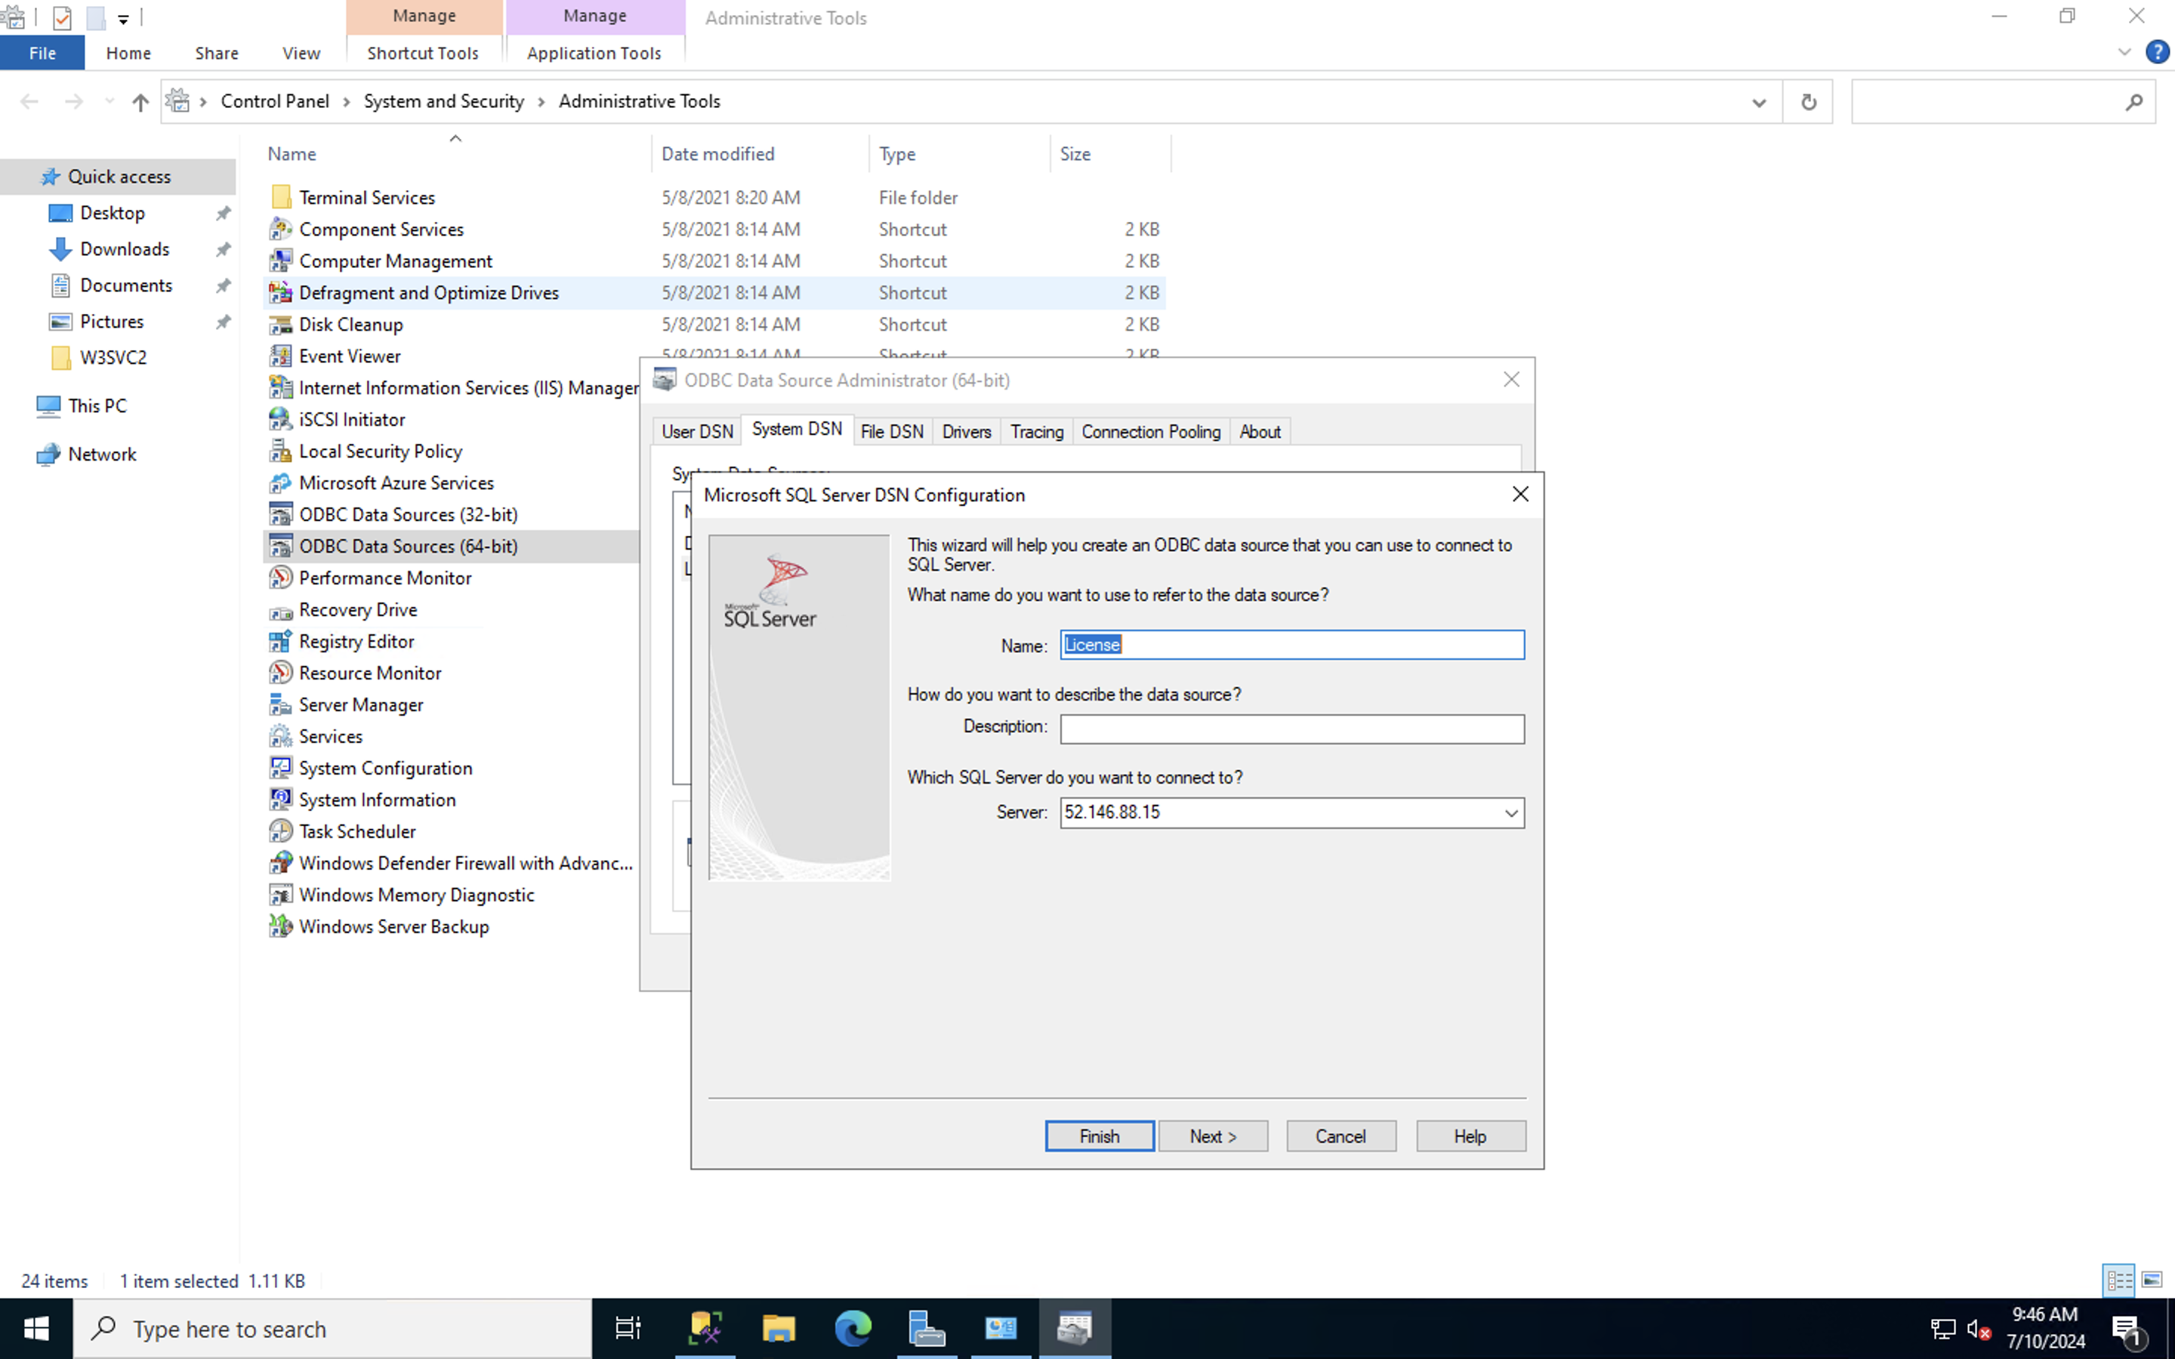Open Event Viewer from Administrative Tools
Image resolution: width=2175 pixels, height=1359 pixels.
tap(350, 356)
